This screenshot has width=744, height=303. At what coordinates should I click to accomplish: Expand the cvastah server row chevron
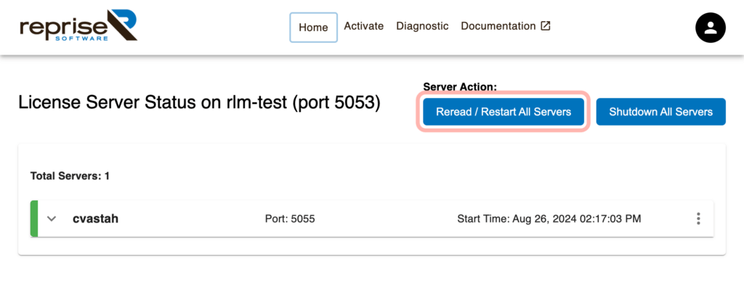[x=52, y=219]
